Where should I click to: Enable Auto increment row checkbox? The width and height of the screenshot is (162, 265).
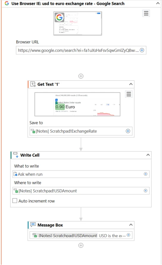point(15,201)
